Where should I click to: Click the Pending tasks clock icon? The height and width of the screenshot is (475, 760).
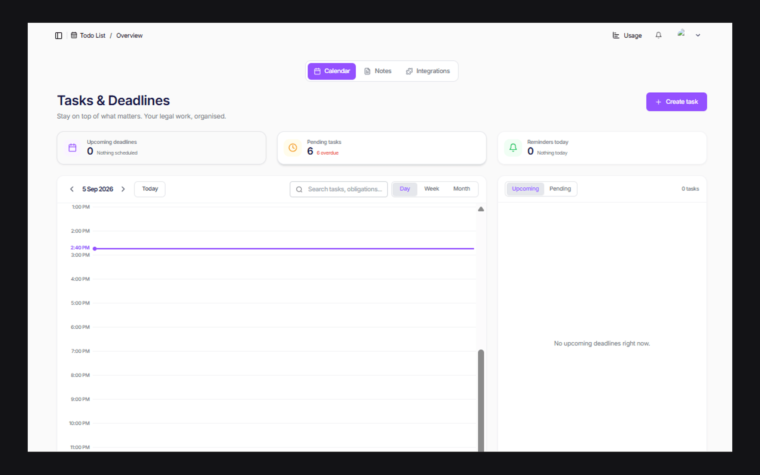[293, 148]
